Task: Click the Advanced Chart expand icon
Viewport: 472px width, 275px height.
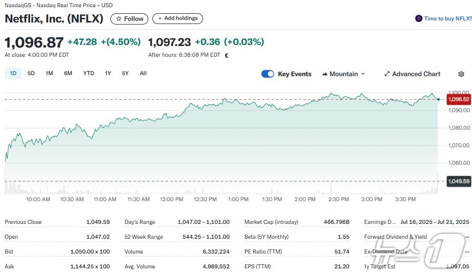Action: (x=387, y=74)
